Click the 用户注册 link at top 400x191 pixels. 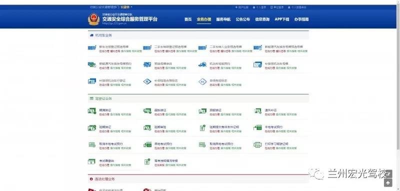[241, 7]
